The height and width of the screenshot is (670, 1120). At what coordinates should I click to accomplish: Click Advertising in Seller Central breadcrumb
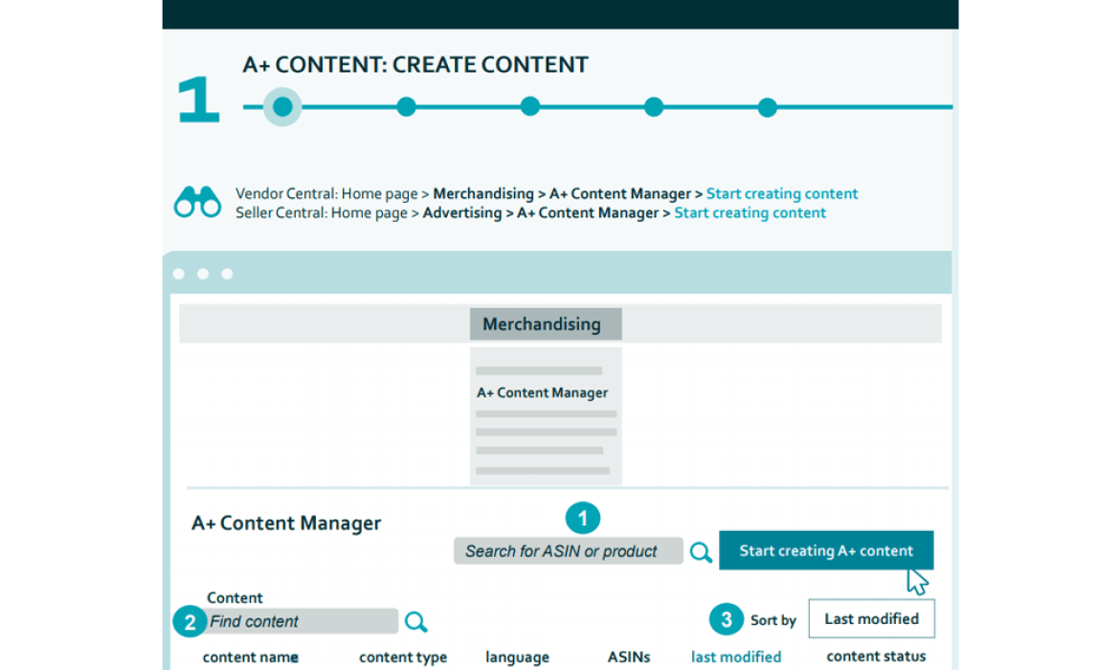(x=462, y=212)
